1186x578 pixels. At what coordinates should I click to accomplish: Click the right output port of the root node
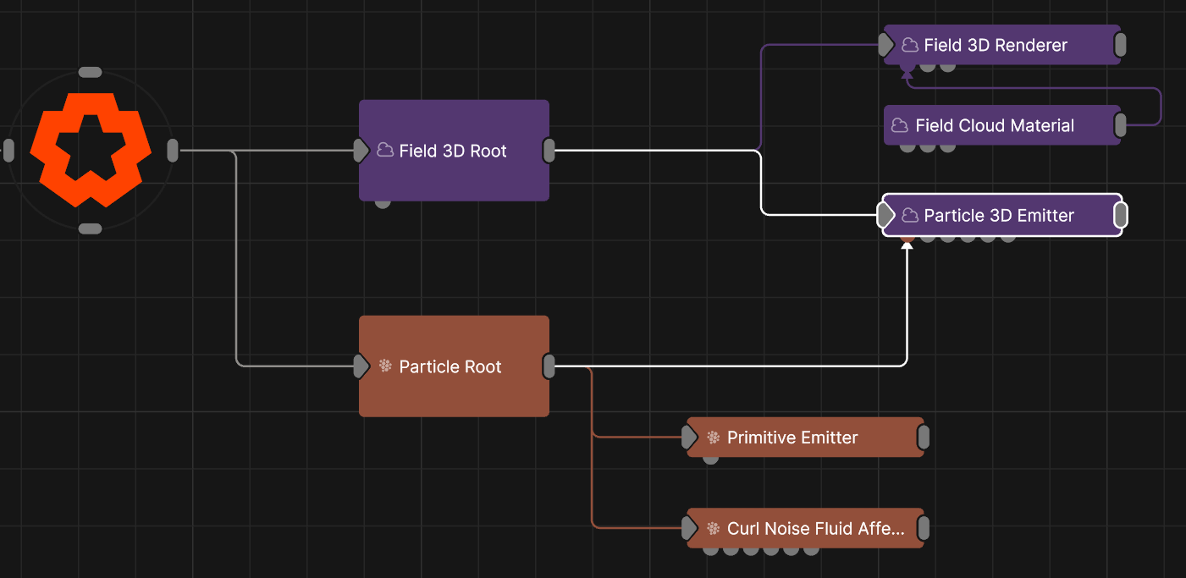(x=173, y=151)
